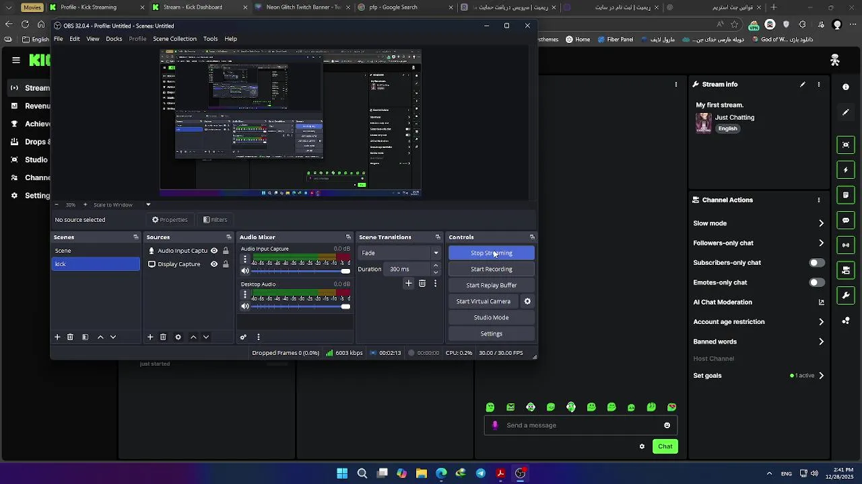The height and width of the screenshot is (484, 862).
Task: Open Channel Actions three-dot menu
Action: click(819, 200)
